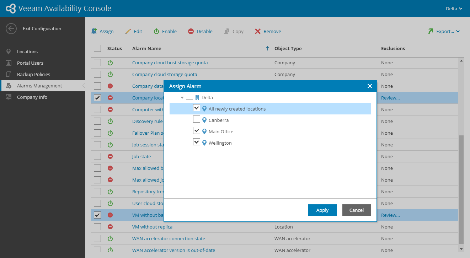The image size is (470, 258).
Task: Click status icon in VM without ba... row
Action: (110, 215)
